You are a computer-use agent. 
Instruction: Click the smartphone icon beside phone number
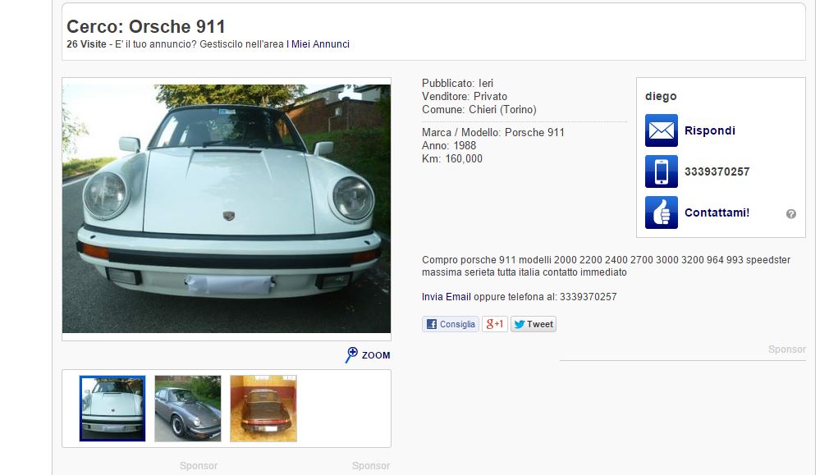point(661,171)
